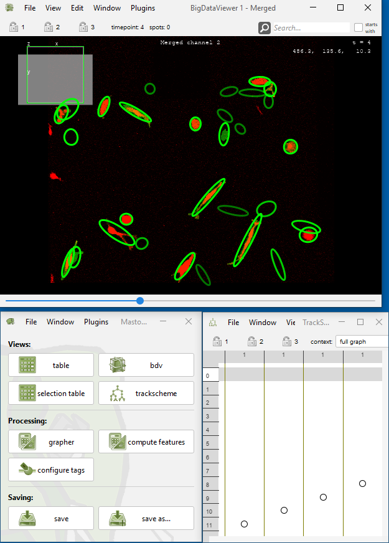Image resolution: width=389 pixels, height=543 pixels.
Task: Click the magnifier search icon
Action: [x=265, y=27]
